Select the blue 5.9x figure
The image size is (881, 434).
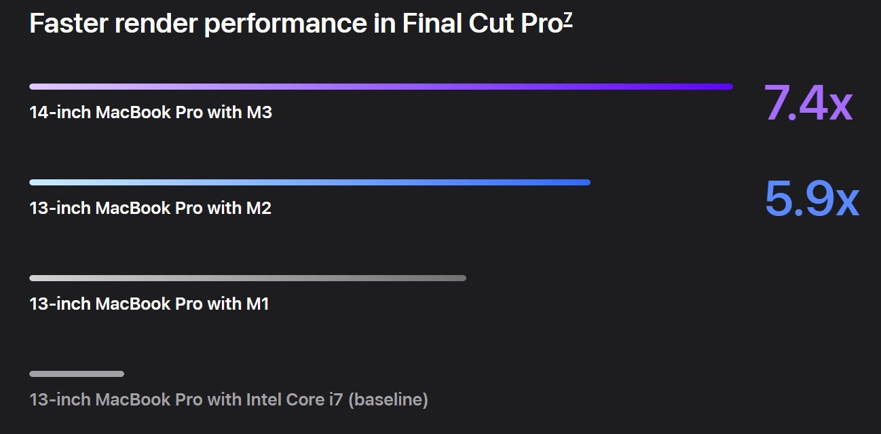click(812, 199)
